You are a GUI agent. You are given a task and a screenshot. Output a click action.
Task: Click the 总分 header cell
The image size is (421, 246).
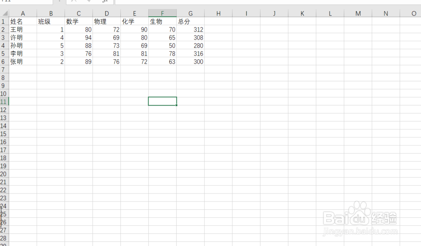pyautogui.click(x=190, y=21)
